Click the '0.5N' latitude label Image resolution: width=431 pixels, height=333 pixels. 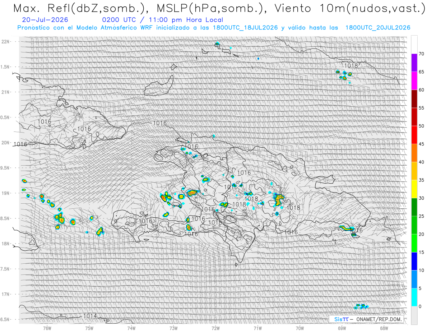[x=5, y=117]
